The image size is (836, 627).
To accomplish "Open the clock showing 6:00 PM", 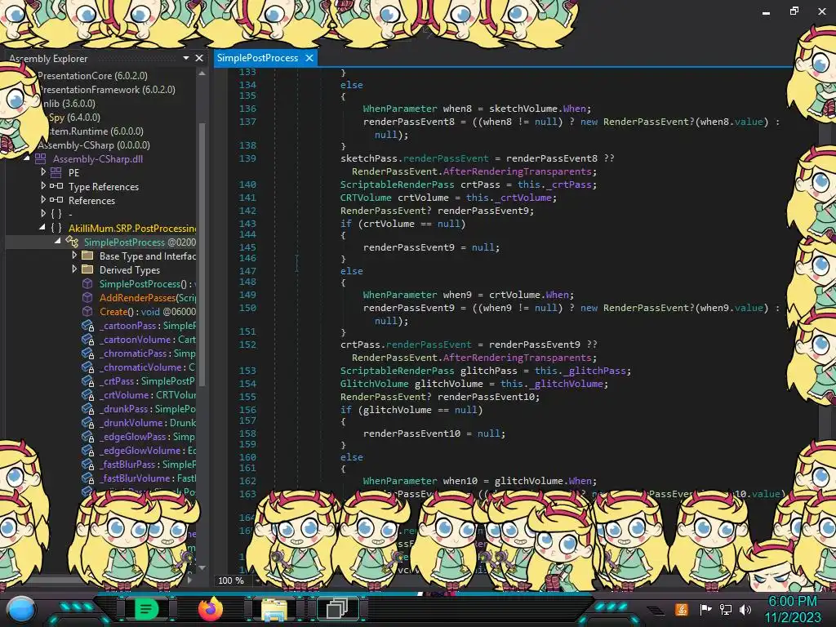I will 792,602.
